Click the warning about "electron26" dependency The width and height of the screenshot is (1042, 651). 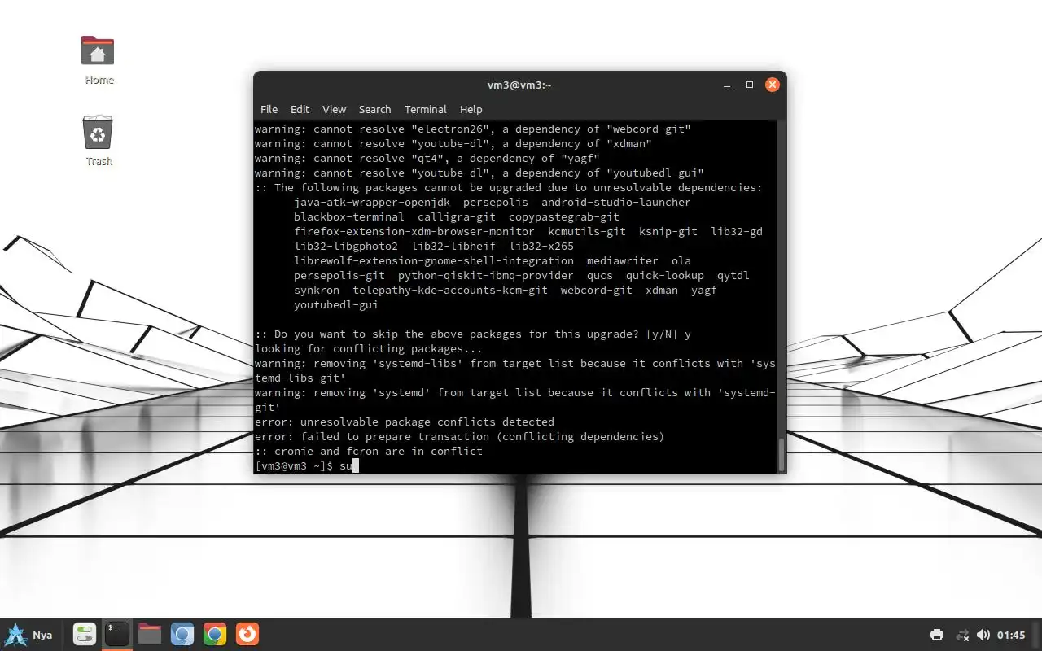[x=473, y=129]
